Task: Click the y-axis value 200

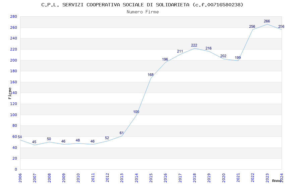Action: coord(14,60)
